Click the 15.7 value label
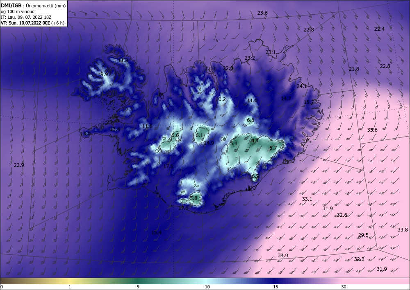 click(x=309, y=102)
